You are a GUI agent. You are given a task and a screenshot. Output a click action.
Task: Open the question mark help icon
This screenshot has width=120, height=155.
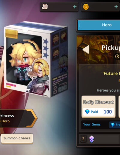(83, 139)
